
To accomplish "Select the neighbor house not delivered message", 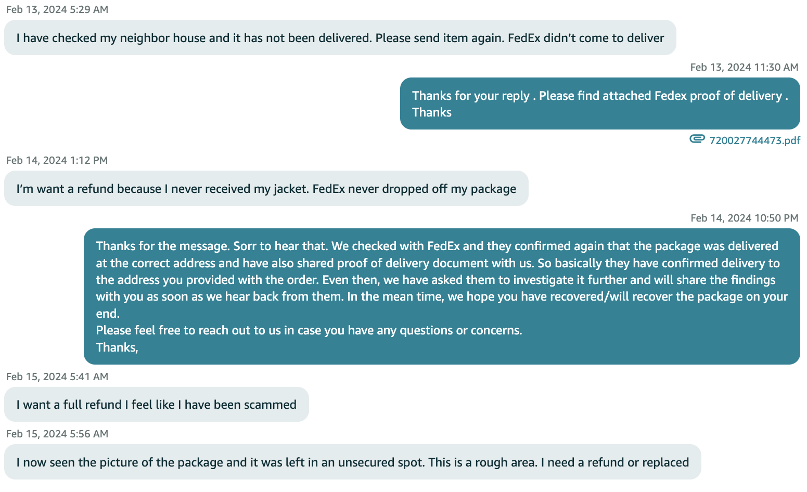I will tap(340, 37).
